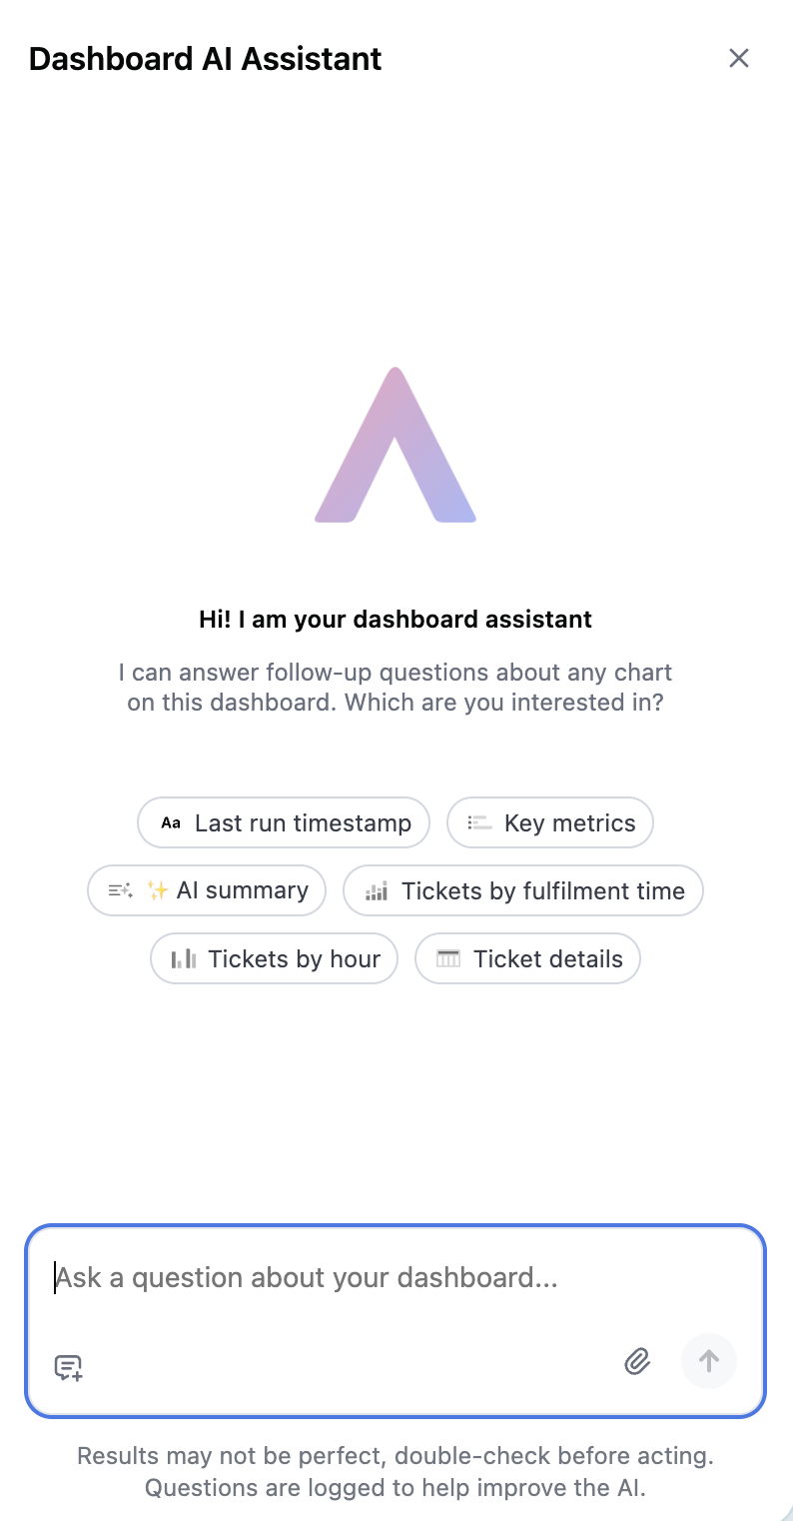Click the resize handle at bottom right
Screen dimensions: 793x1521
pos(785,1514)
